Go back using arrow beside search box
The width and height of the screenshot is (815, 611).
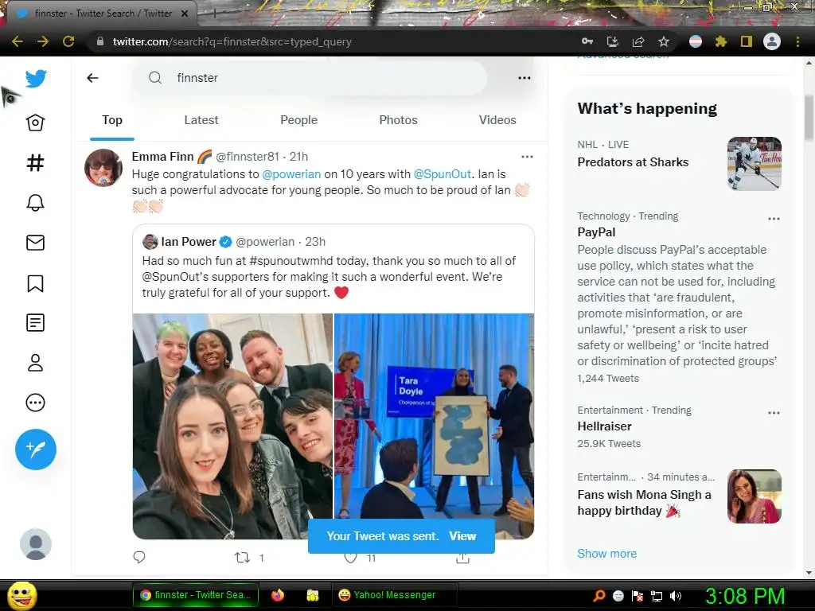pos(92,78)
